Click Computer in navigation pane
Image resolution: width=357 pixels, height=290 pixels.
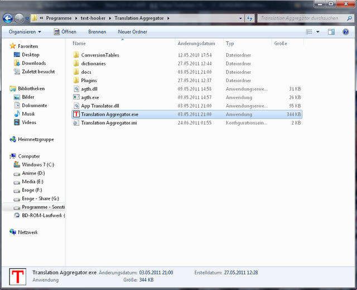[x=29, y=156]
